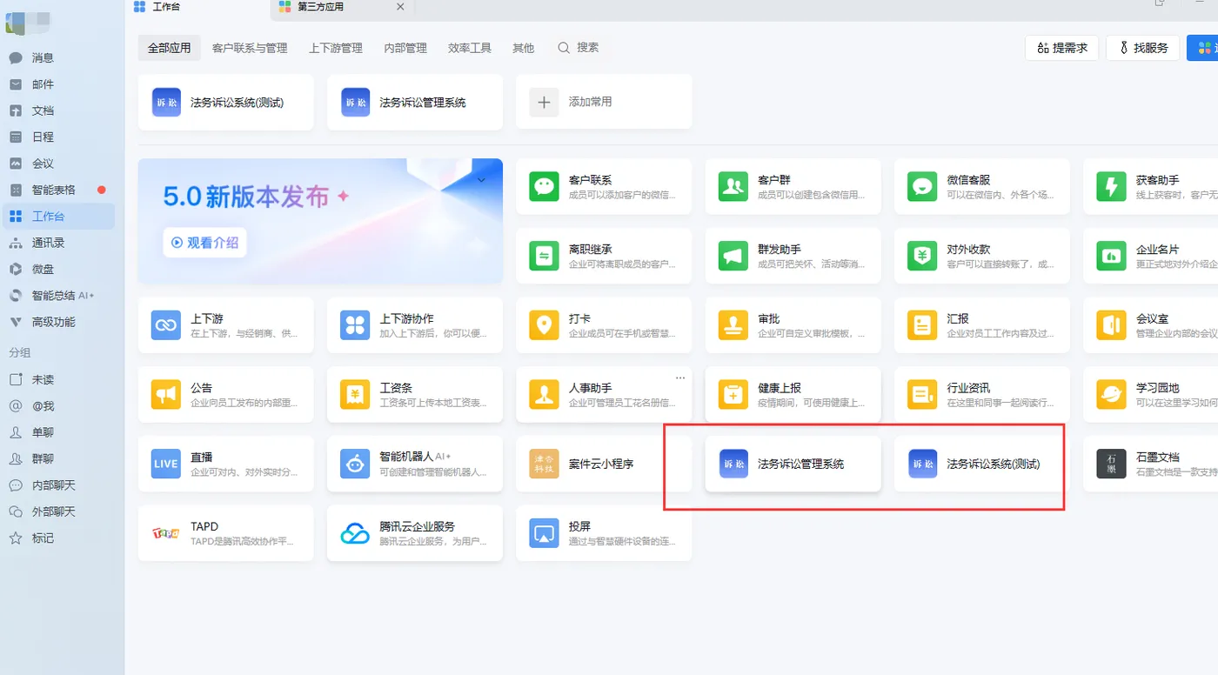
Task: Open 微盘 in the sidebar
Action: tap(57, 269)
